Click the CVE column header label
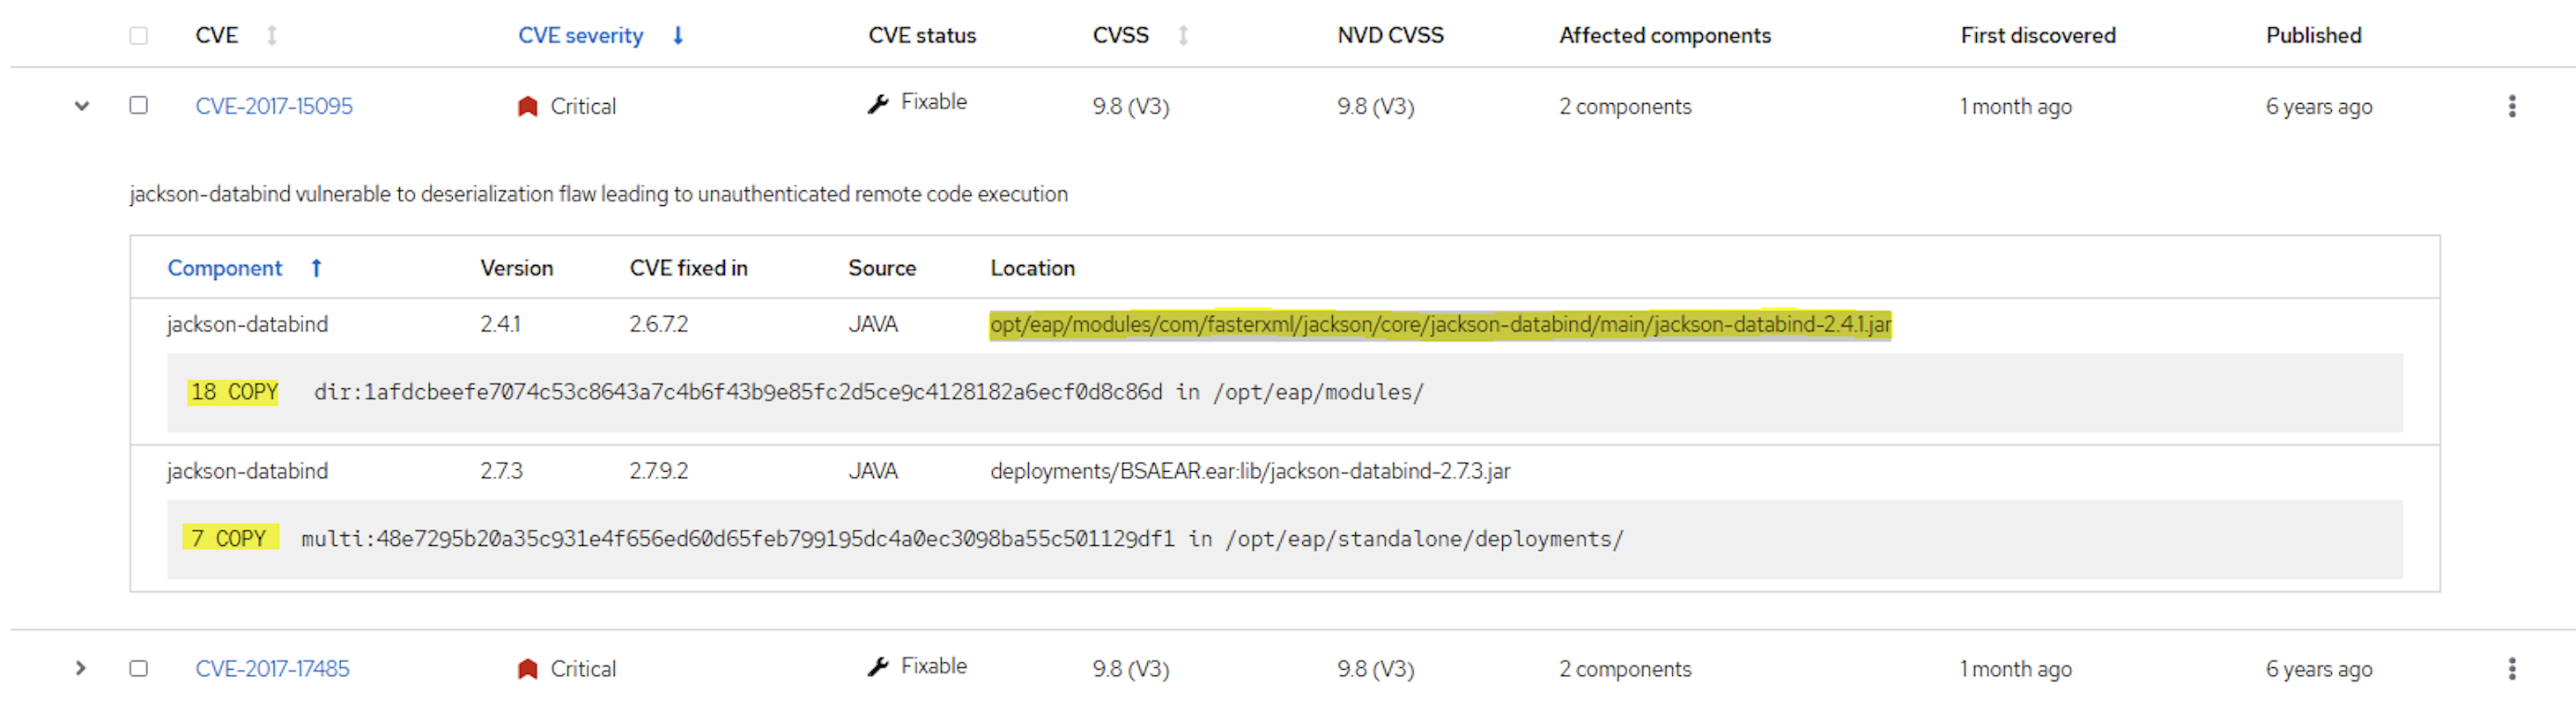The width and height of the screenshot is (2576, 706). (217, 36)
